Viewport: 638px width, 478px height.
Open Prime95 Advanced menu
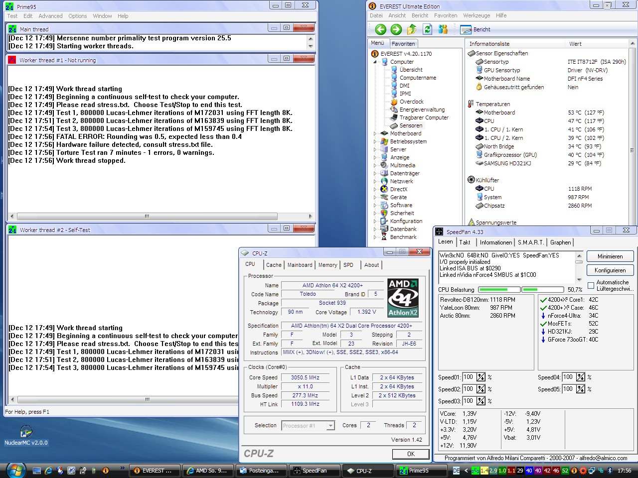50,16
